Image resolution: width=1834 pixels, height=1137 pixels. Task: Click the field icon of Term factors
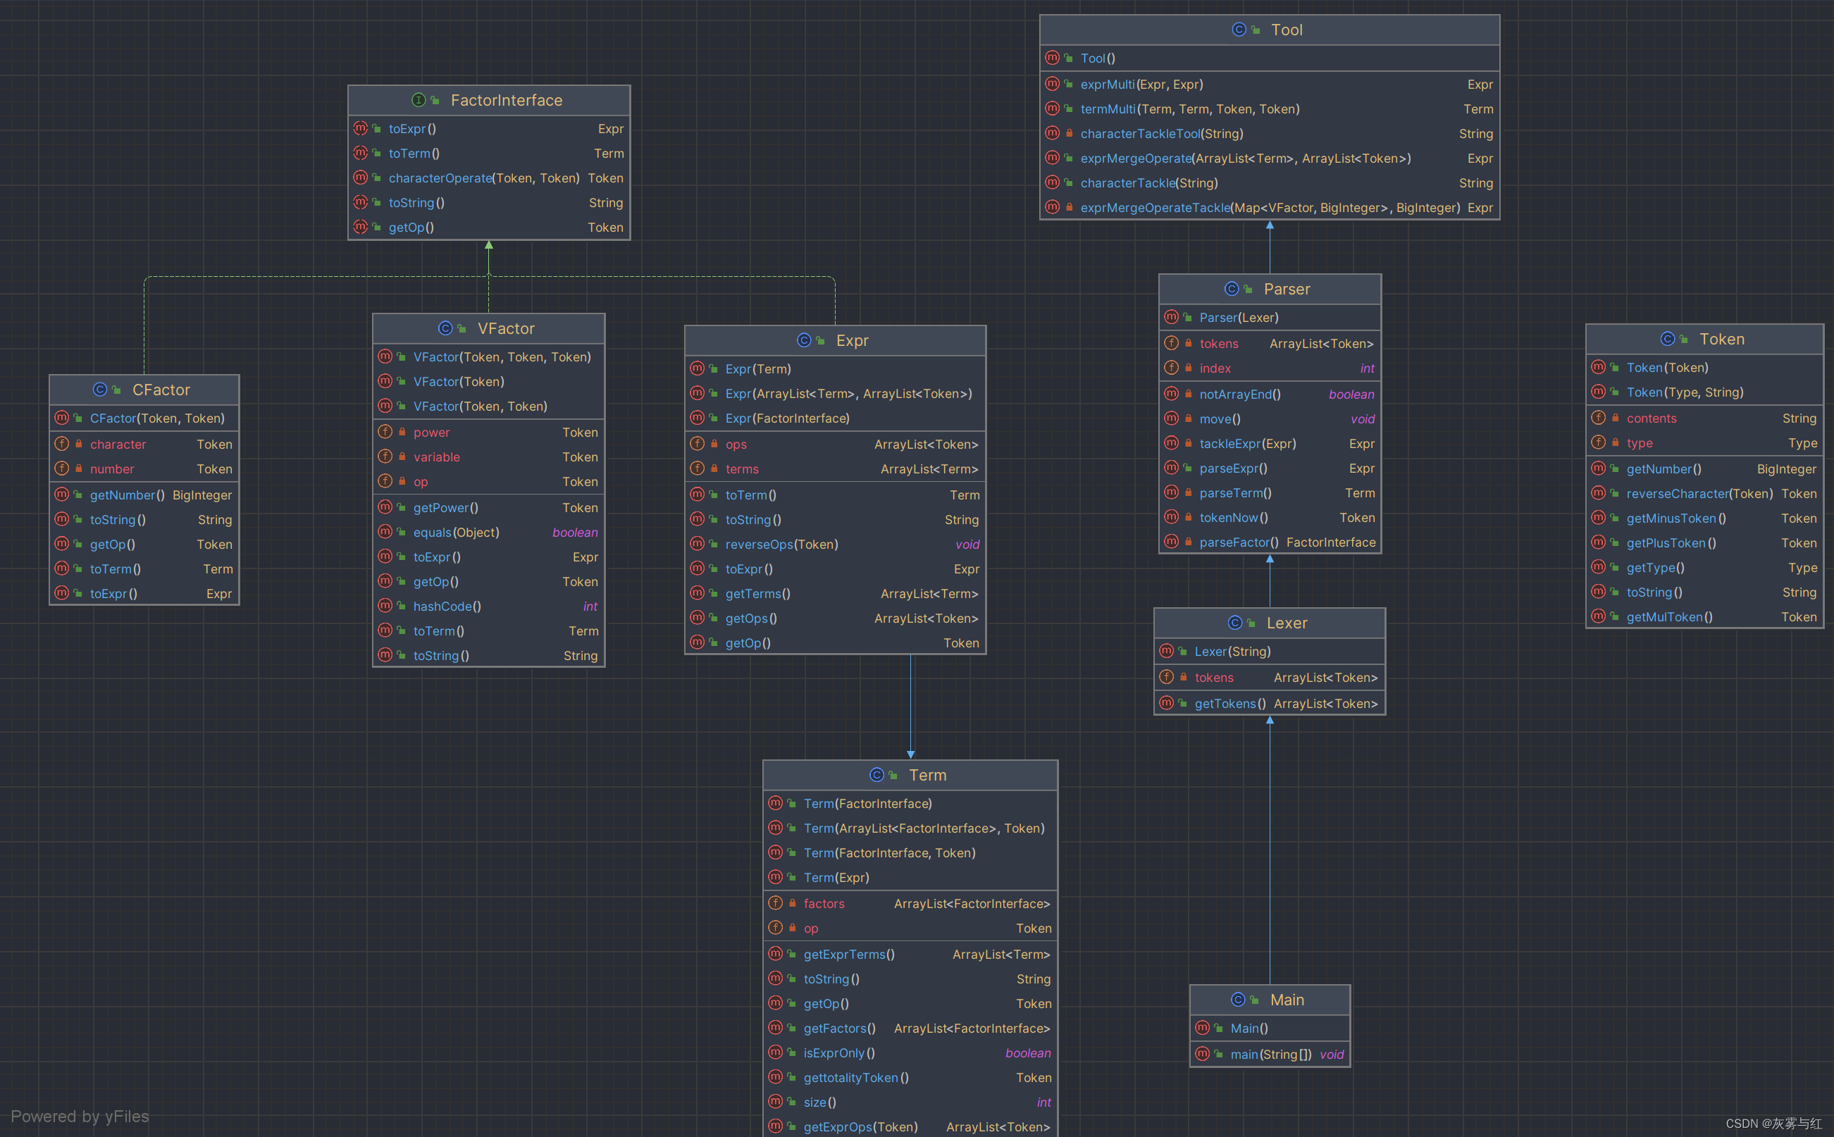(x=775, y=903)
